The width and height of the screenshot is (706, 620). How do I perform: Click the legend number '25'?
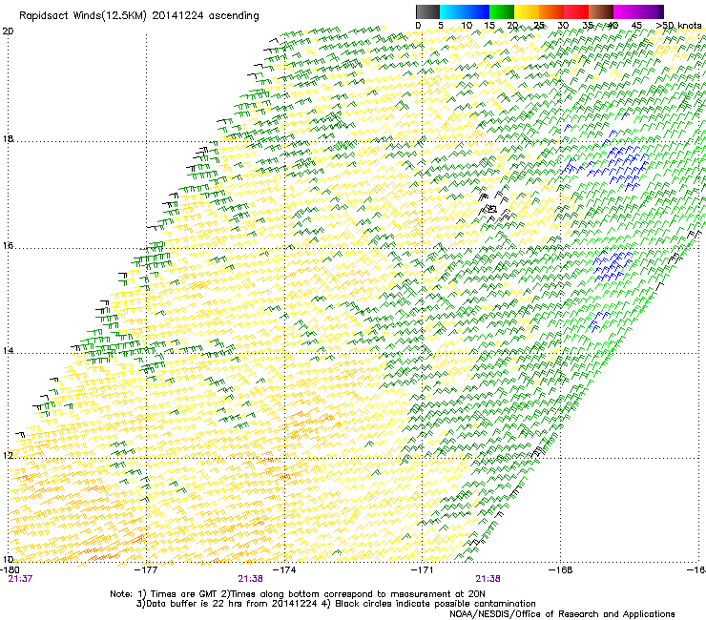(539, 26)
